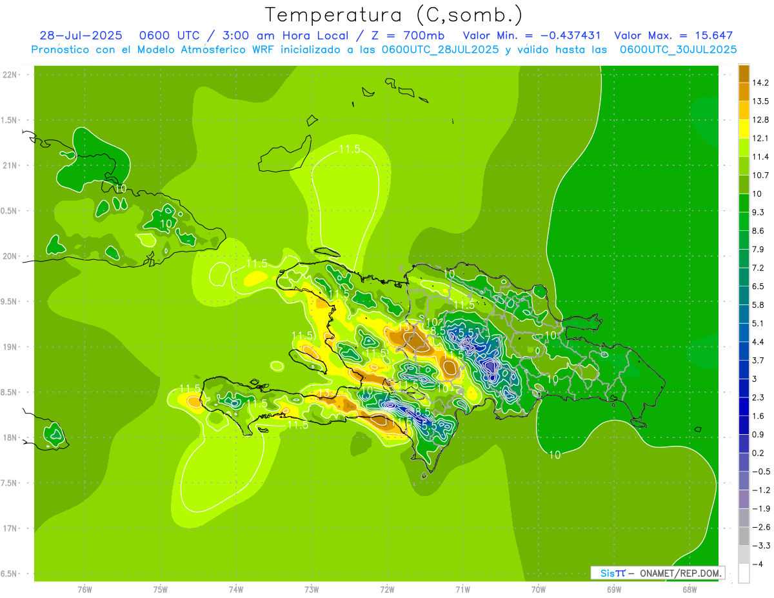Click the 69W longitude axis label
Image resolution: width=774 pixels, height=598 pixels.
[x=614, y=590]
